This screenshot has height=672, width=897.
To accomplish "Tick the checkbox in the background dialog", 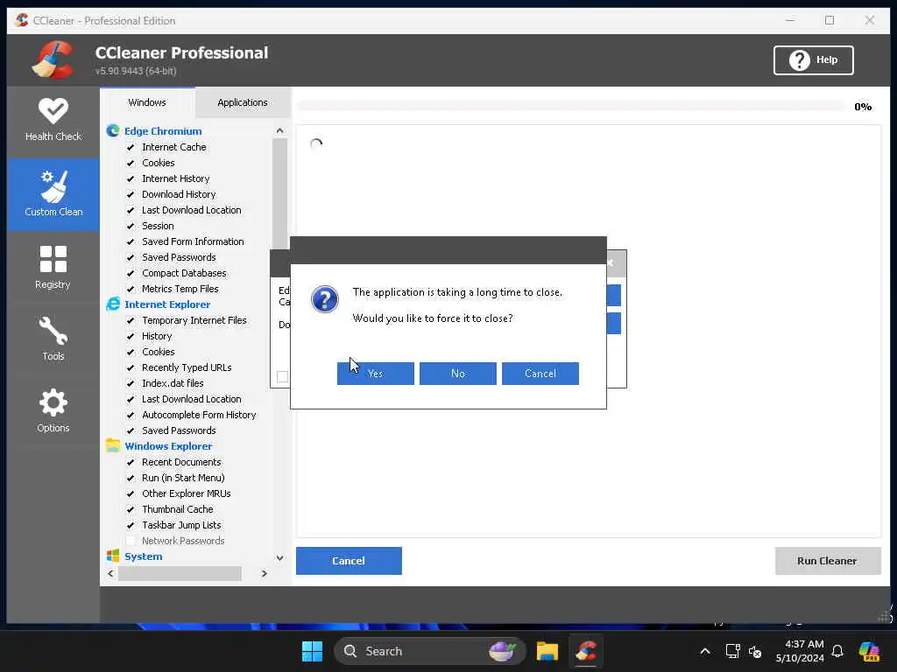I will [x=282, y=376].
